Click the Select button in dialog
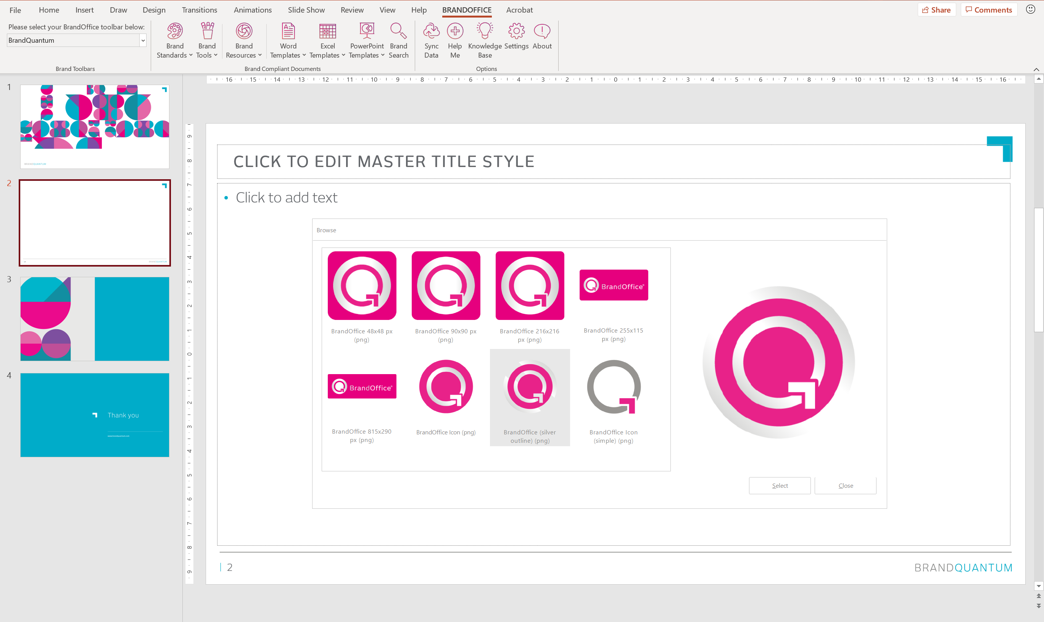Screen dimensions: 1044x622 click(780, 485)
